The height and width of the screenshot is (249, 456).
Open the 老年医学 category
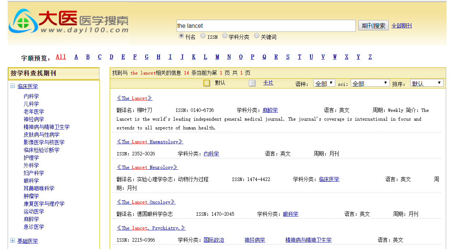click(x=34, y=112)
